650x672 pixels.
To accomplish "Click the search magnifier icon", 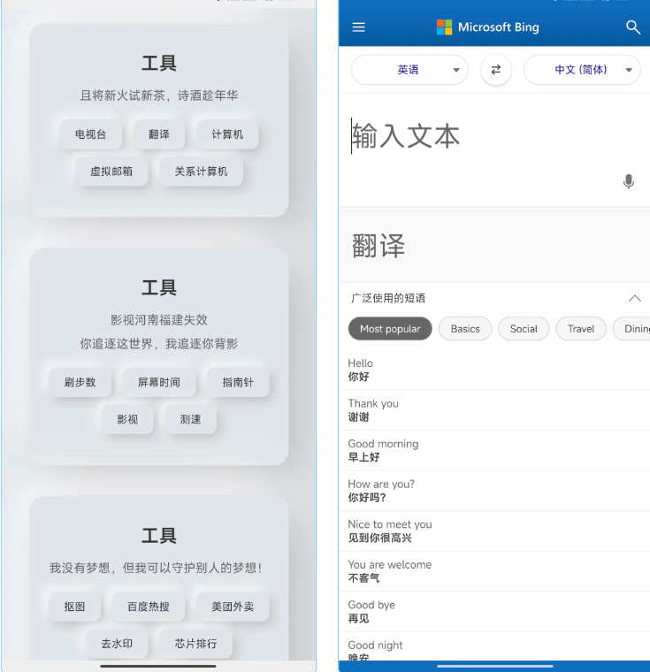I will tap(632, 27).
